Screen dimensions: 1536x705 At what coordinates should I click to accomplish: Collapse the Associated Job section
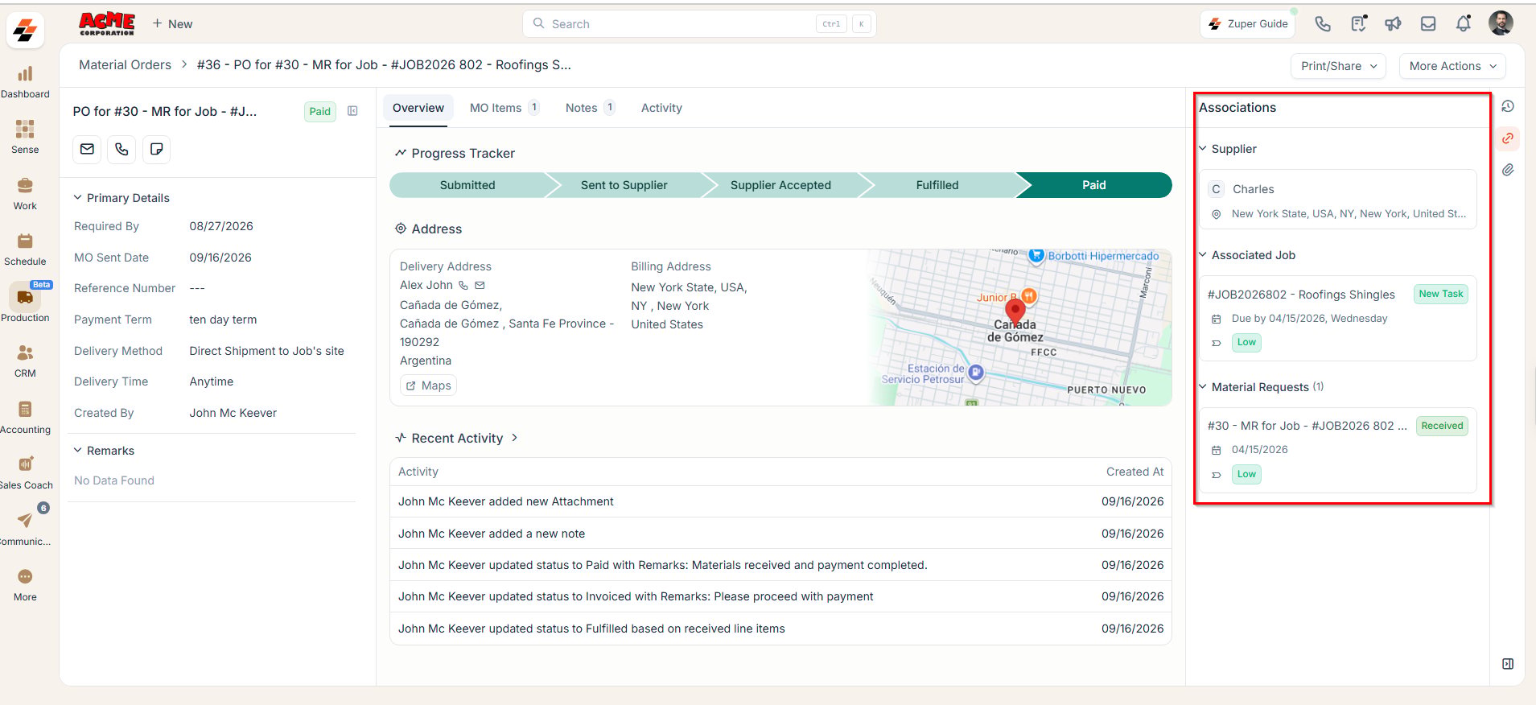click(1203, 255)
